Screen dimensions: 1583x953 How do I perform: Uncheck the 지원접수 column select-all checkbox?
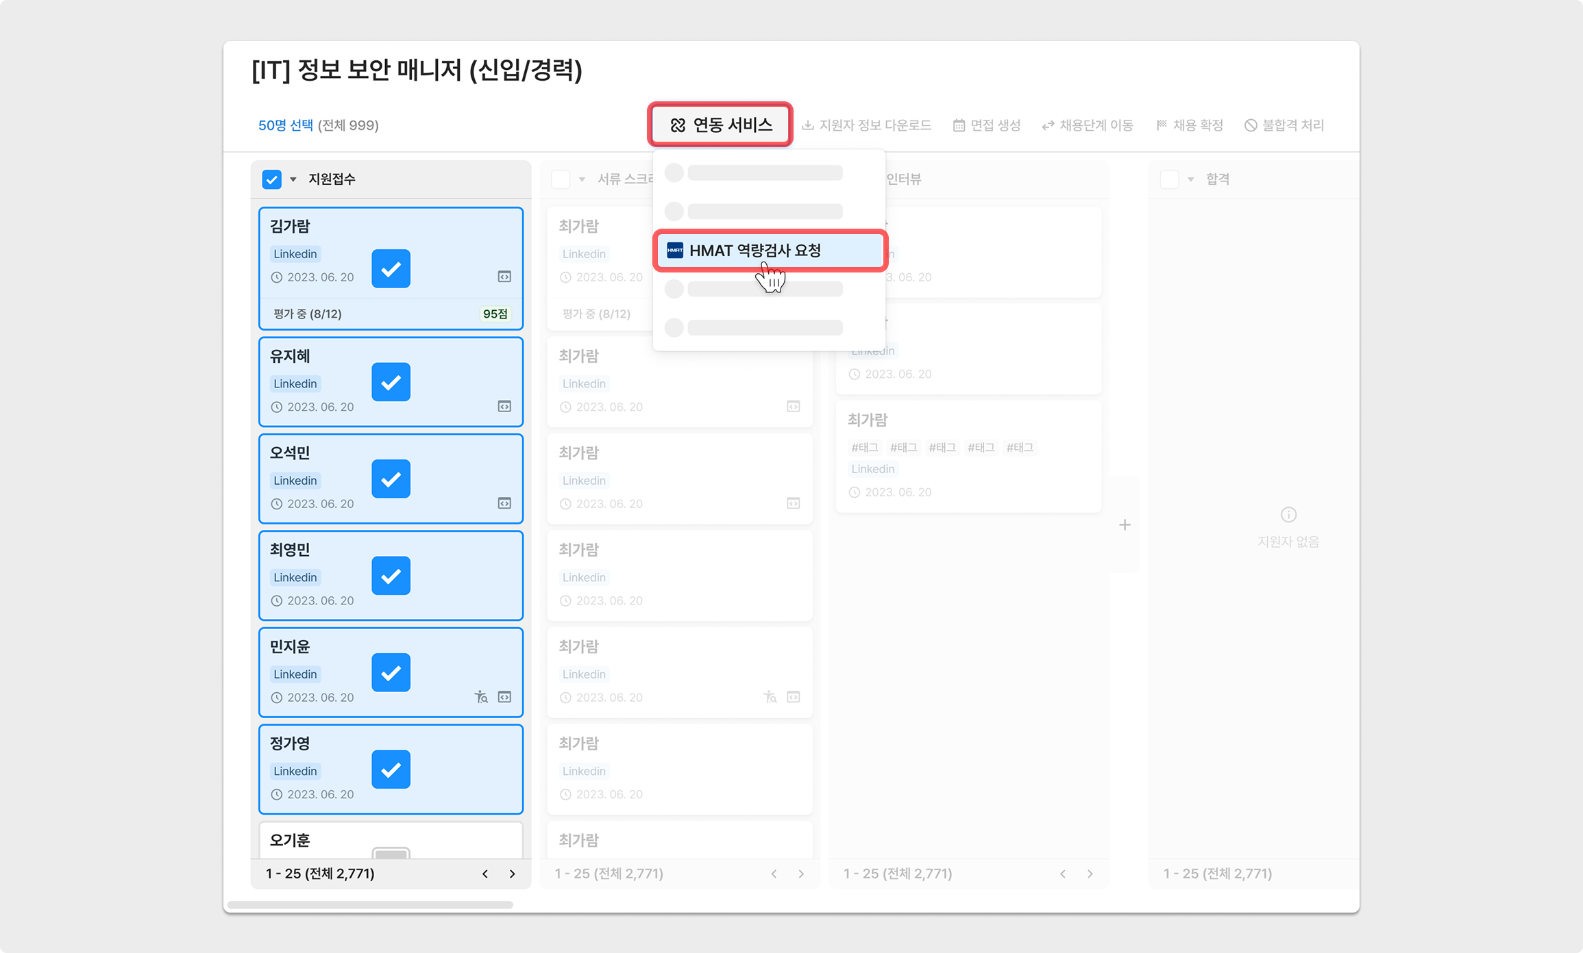(272, 179)
